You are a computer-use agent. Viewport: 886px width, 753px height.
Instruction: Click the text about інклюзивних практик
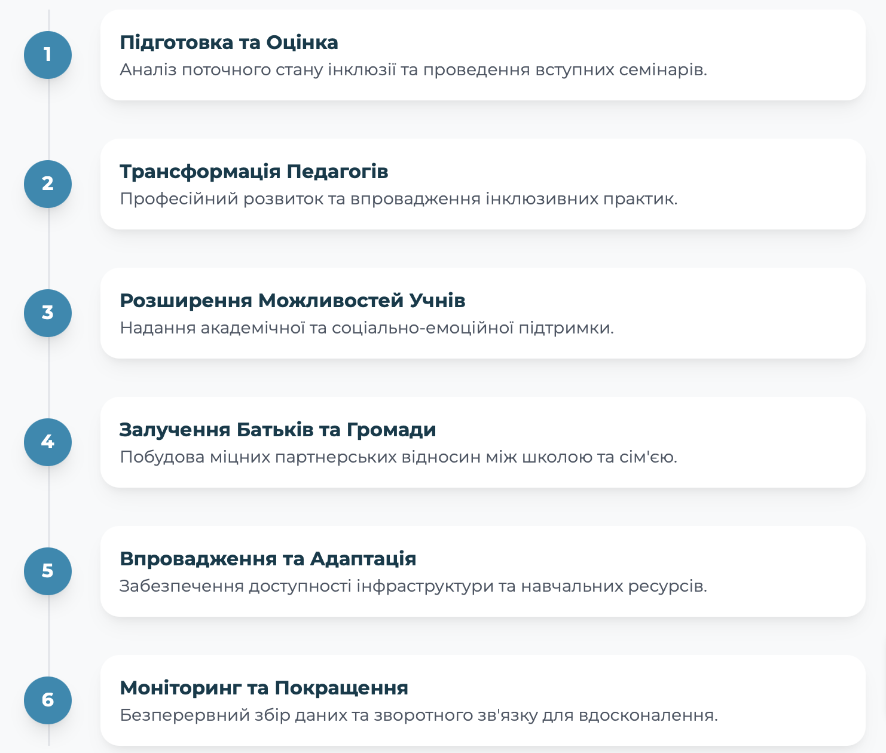point(399,199)
